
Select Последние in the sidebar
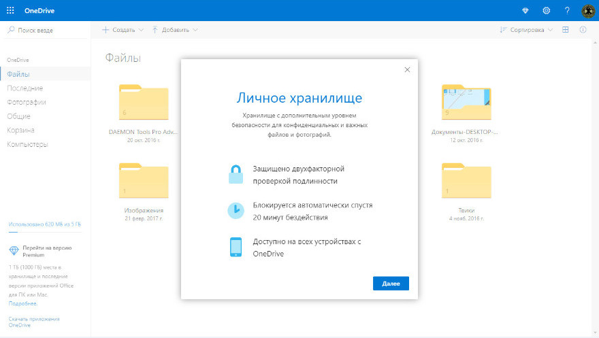(x=25, y=88)
